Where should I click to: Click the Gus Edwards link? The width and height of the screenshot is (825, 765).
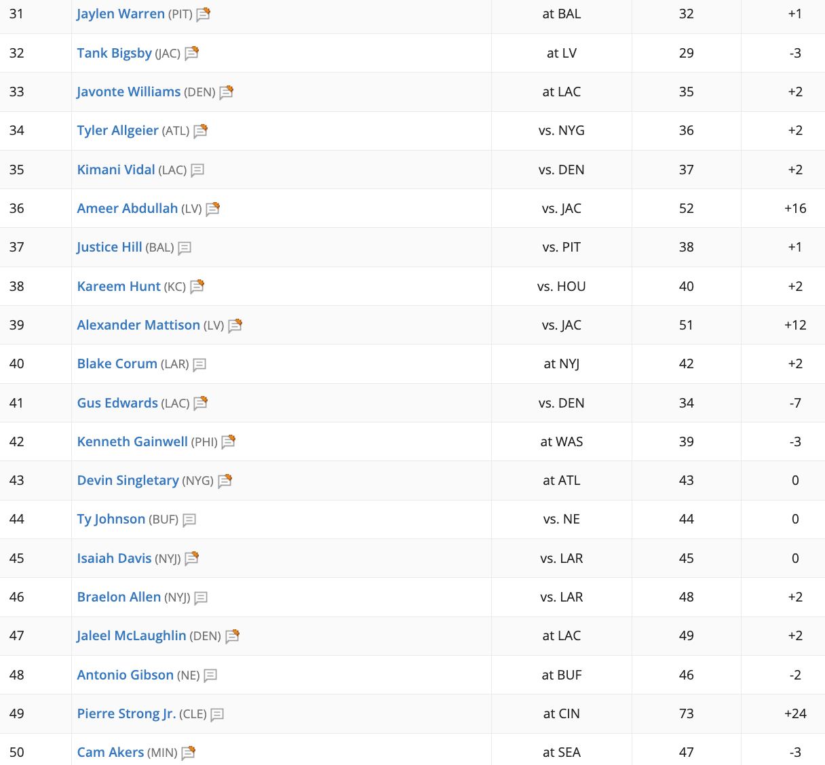tap(117, 403)
